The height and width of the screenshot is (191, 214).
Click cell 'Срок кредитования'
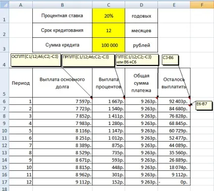click(62, 30)
